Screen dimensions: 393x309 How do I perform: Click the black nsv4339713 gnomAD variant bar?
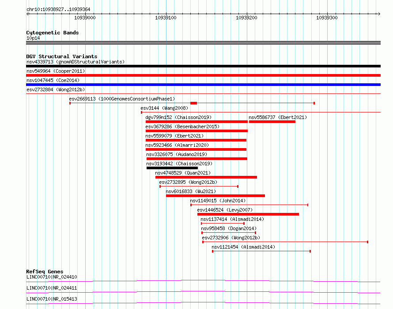pos(203,66)
